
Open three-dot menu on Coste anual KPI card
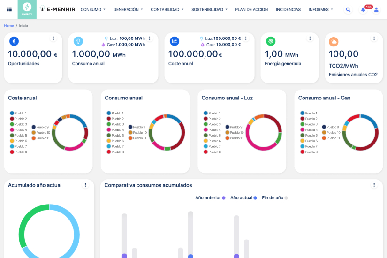coord(246,38)
